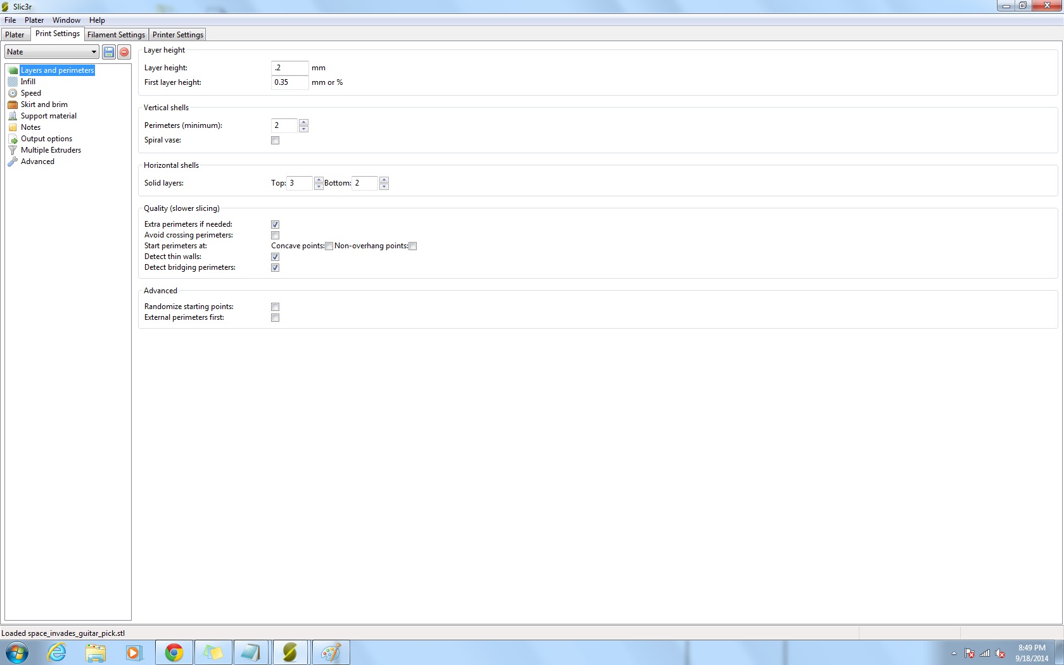Viewport: 1064px width, 665px height.
Task: Click the Perimeters minimum value field
Action: point(285,125)
